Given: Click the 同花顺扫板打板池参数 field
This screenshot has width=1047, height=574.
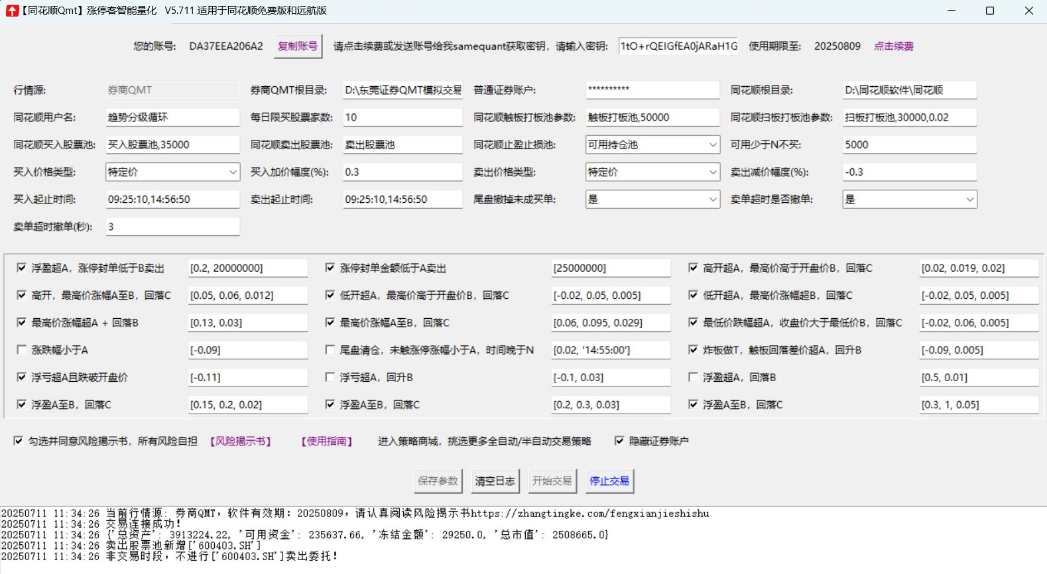Looking at the screenshot, I should [910, 117].
